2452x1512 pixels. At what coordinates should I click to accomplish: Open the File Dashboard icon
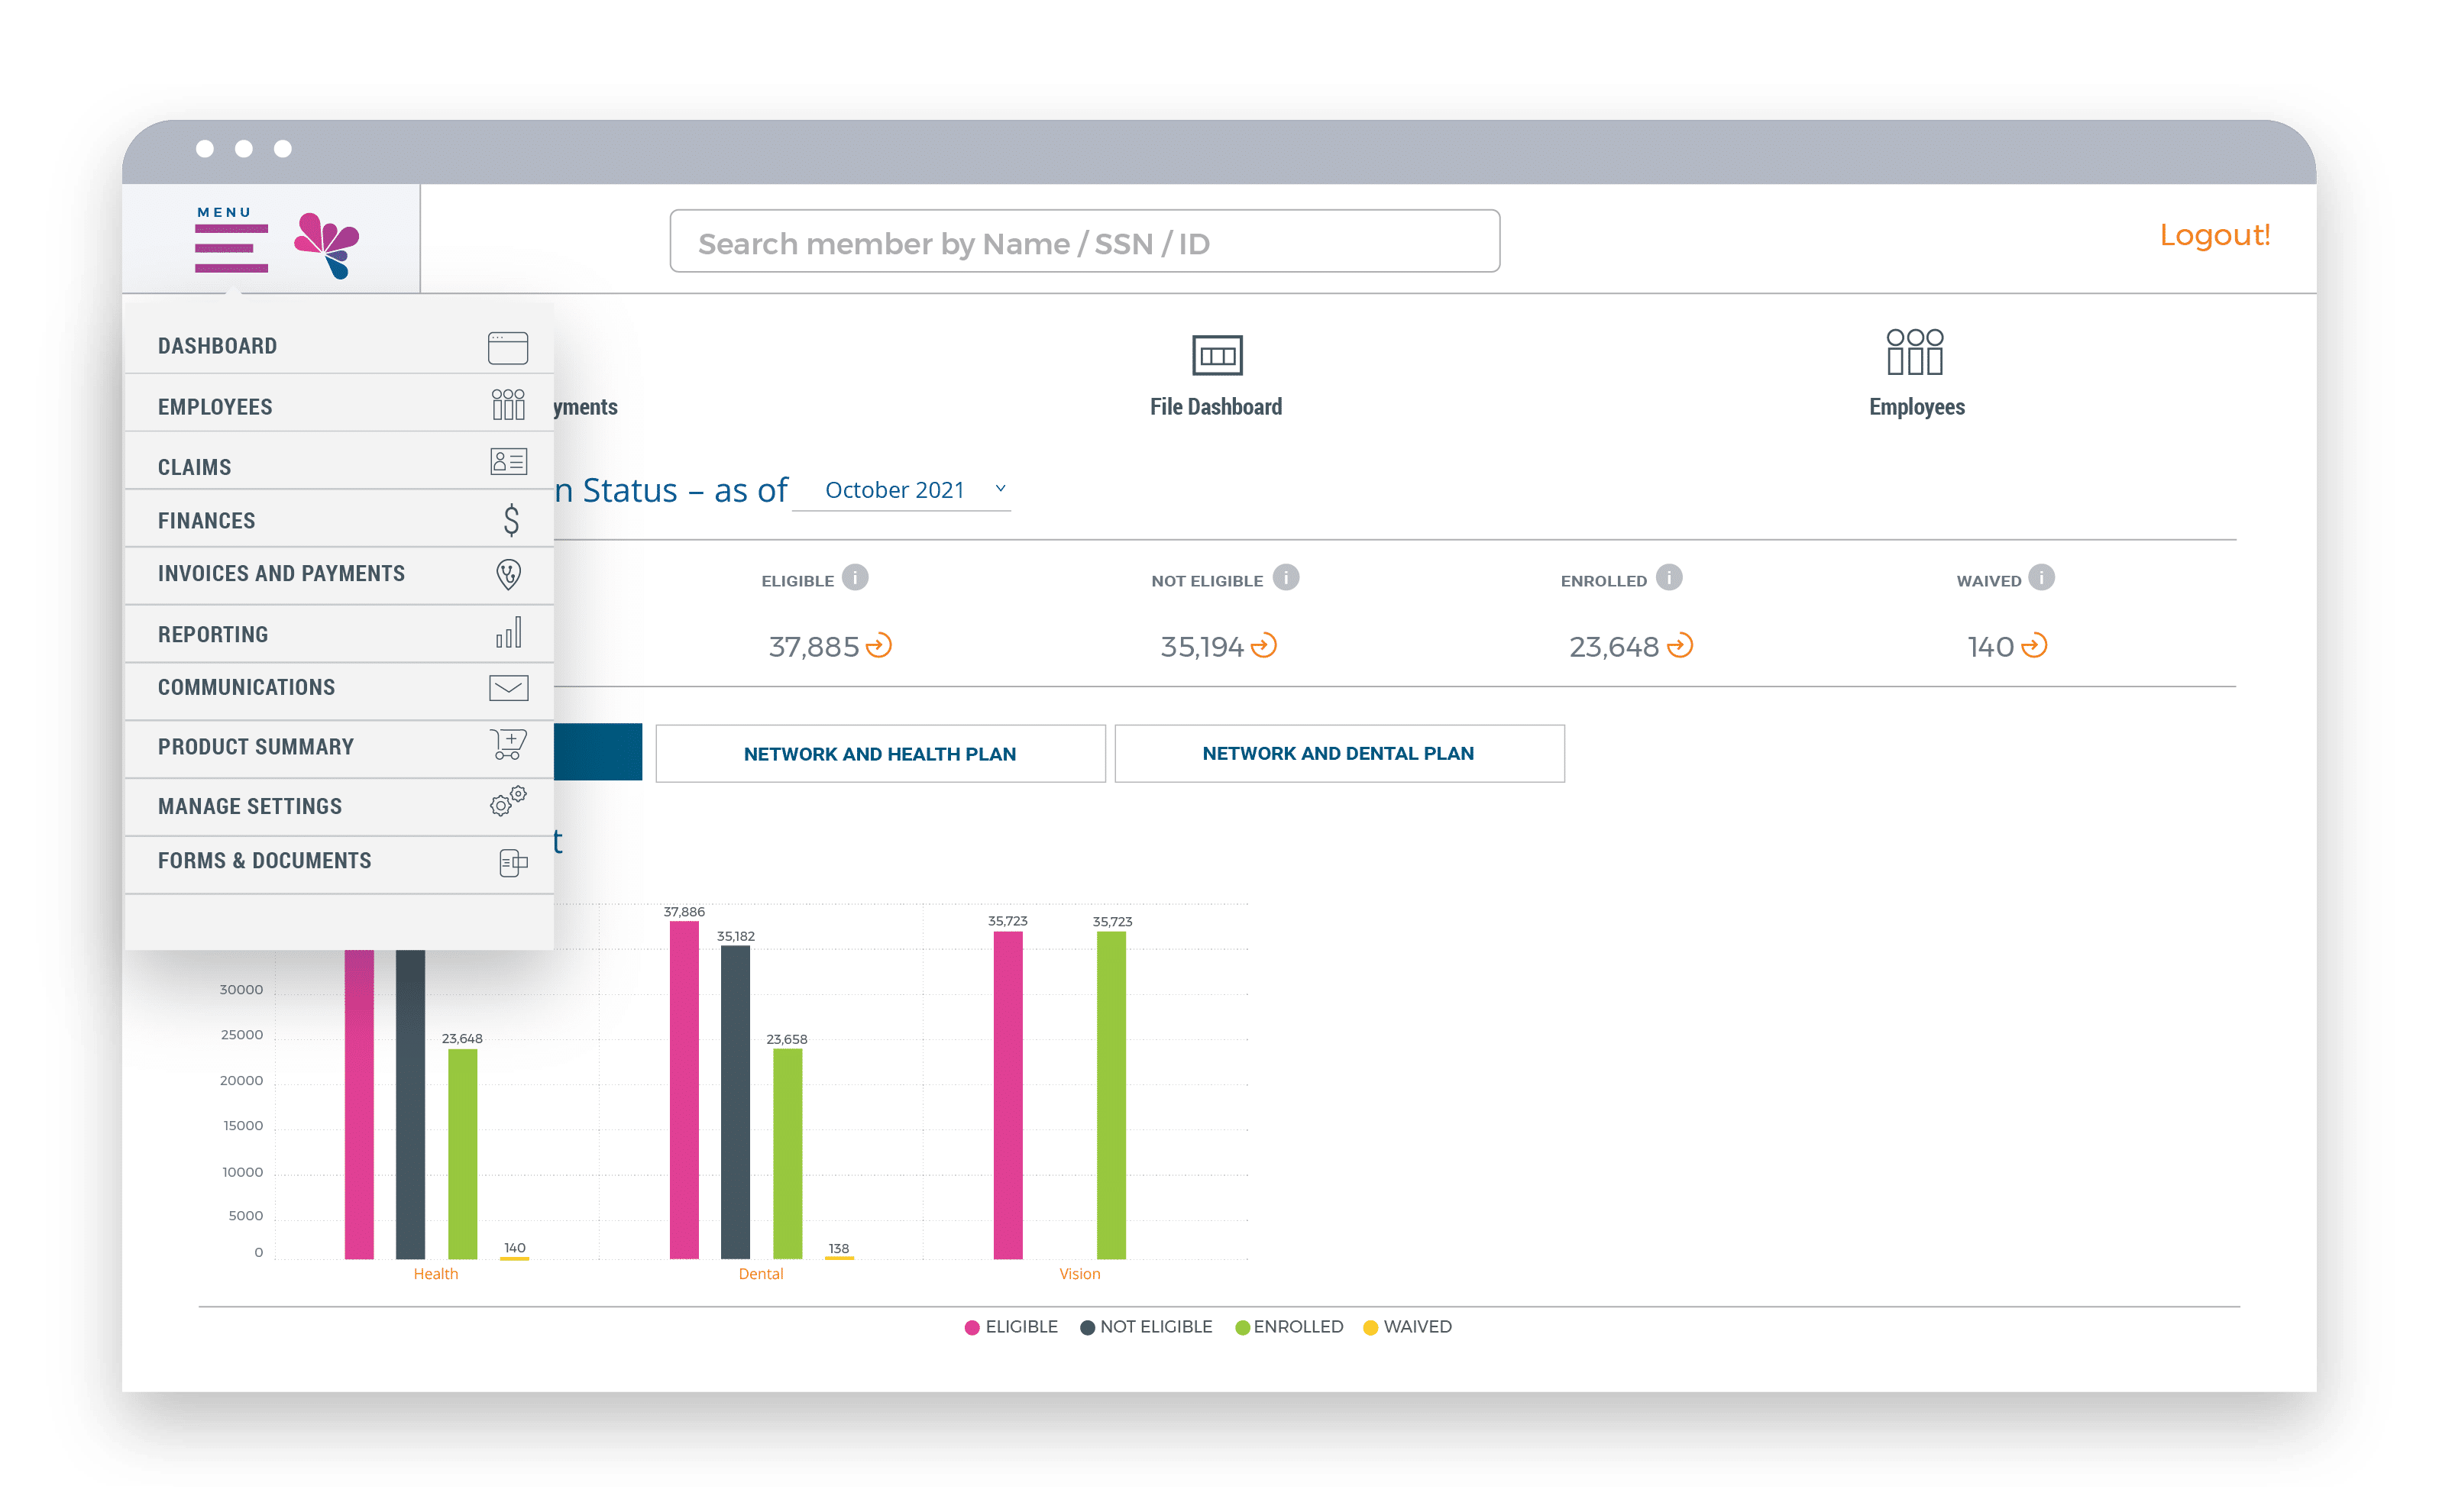tap(1216, 355)
